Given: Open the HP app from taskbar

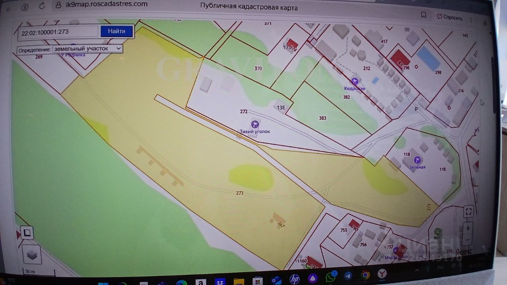Looking at the screenshot, I should coord(294,279).
